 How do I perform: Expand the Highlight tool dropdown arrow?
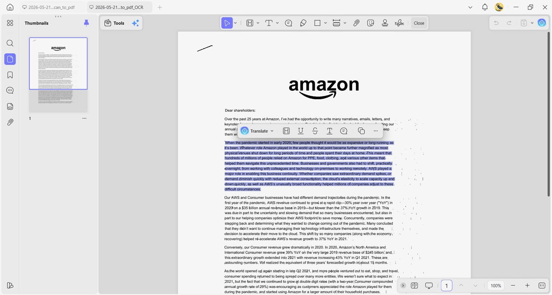258,23
